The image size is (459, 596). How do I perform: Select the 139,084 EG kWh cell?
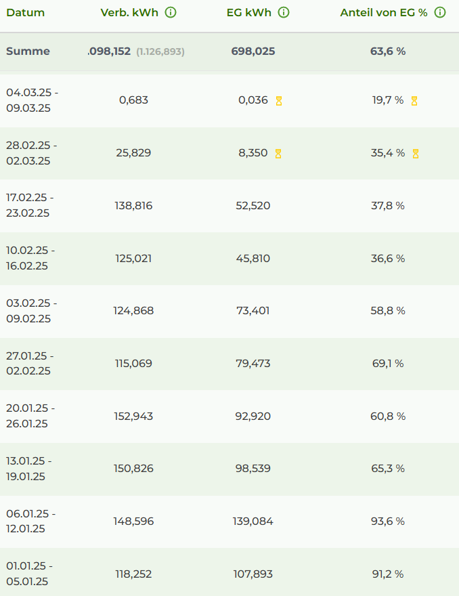pyautogui.click(x=253, y=521)
